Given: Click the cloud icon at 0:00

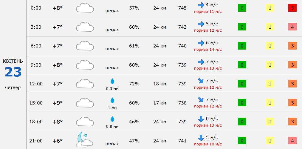Looking at the screenshot, I should tap(85, 8).
